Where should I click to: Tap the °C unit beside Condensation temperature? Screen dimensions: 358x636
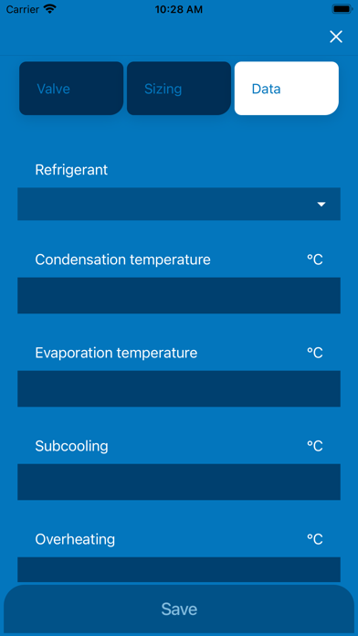pos(314,260)
